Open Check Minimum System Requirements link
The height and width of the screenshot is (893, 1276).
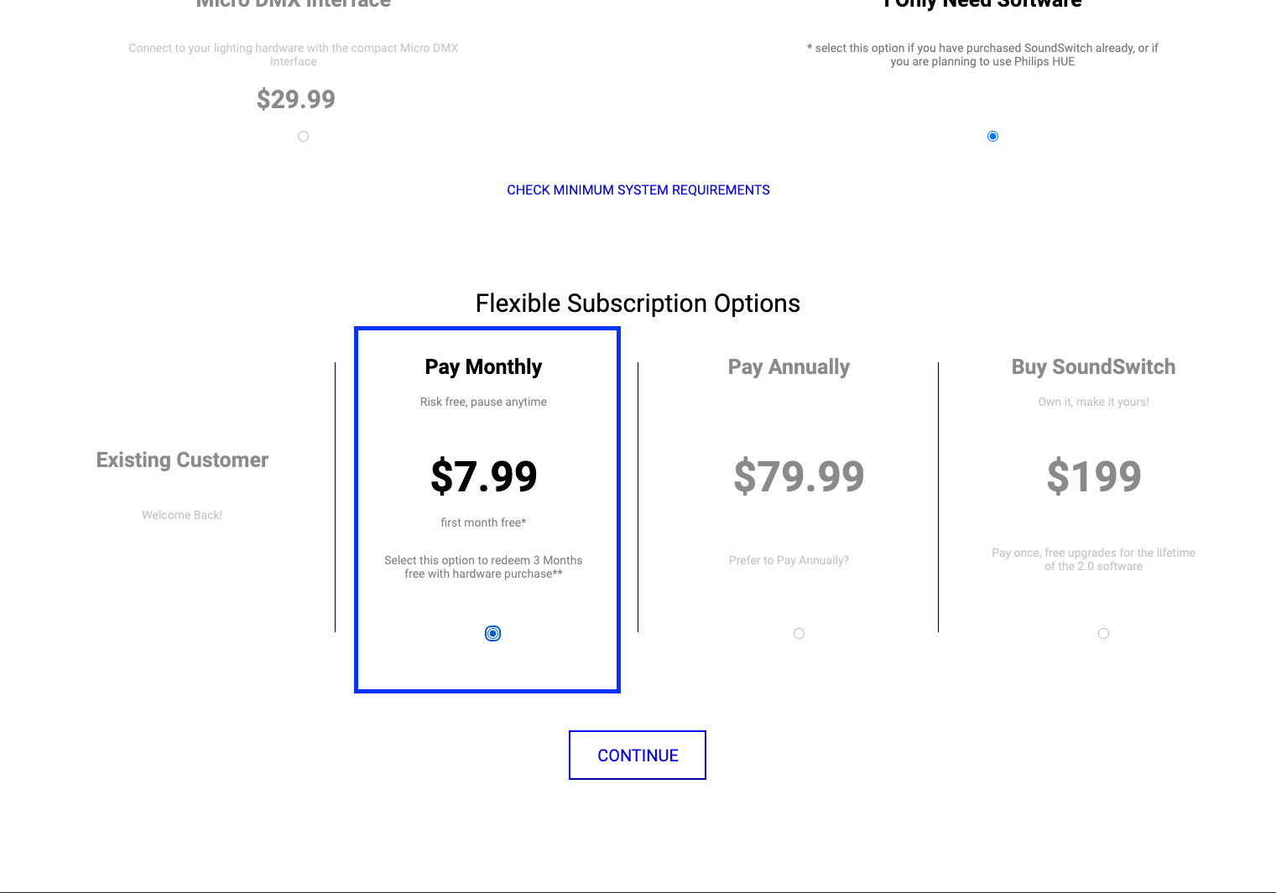pyautogui.click(x=638, y=190)
